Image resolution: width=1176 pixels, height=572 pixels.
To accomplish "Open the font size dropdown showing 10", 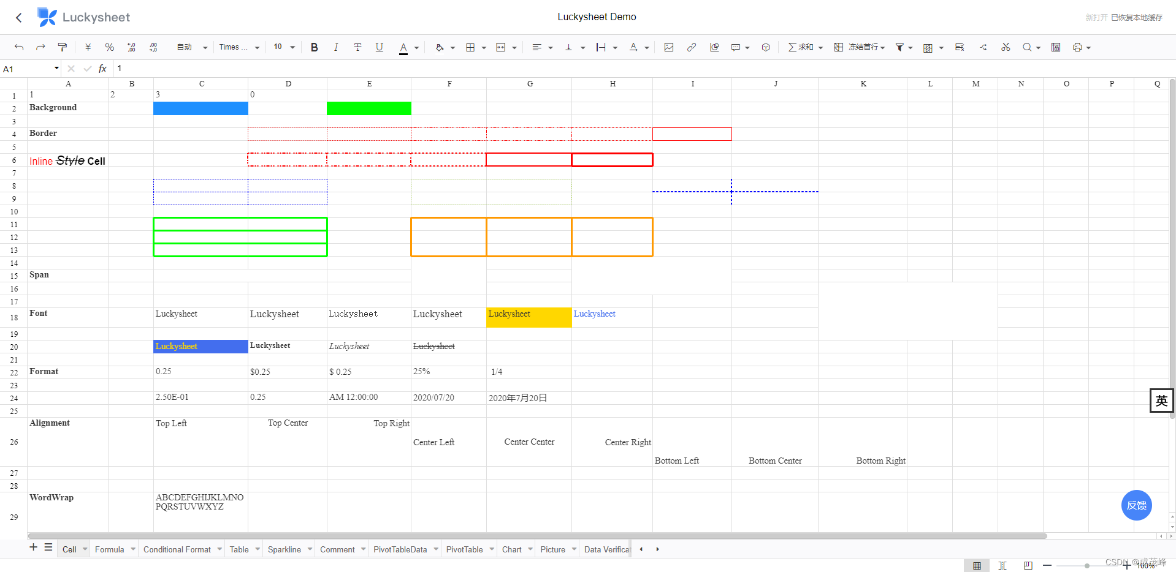I will 284,47.
